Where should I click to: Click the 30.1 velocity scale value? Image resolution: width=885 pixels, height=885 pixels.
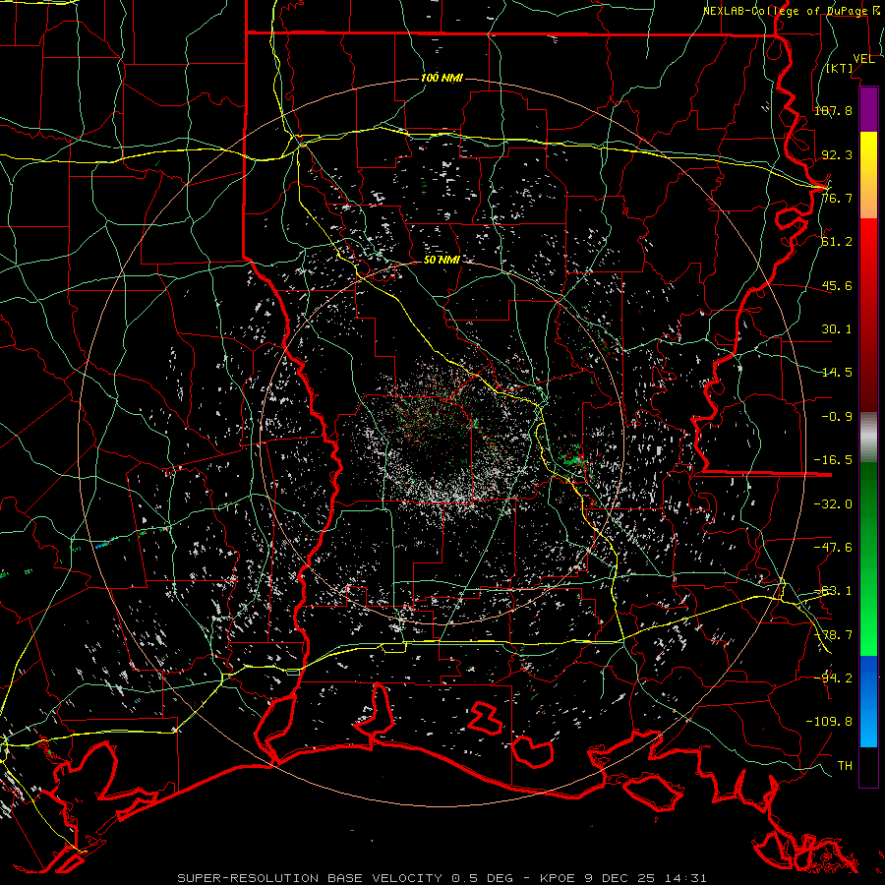point(837,329)
